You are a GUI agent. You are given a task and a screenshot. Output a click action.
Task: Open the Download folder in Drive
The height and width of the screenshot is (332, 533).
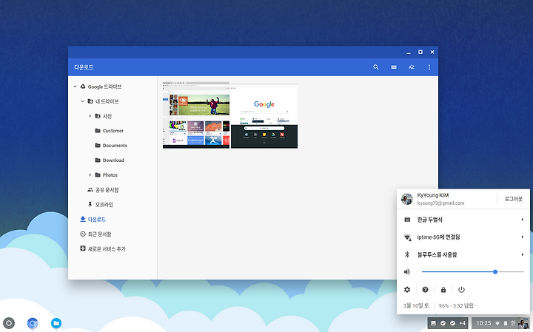(x=113, y=160)
